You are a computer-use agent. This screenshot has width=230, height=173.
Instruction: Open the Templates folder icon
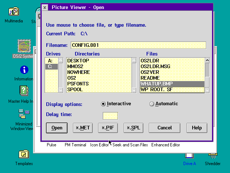(x=24, y=154)
